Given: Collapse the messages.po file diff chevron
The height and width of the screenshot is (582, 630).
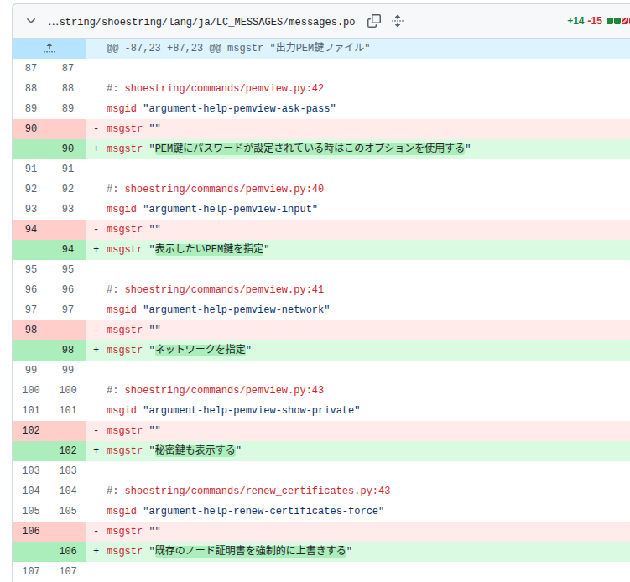Looking at the screenshot, I should [x=31, y=21].
